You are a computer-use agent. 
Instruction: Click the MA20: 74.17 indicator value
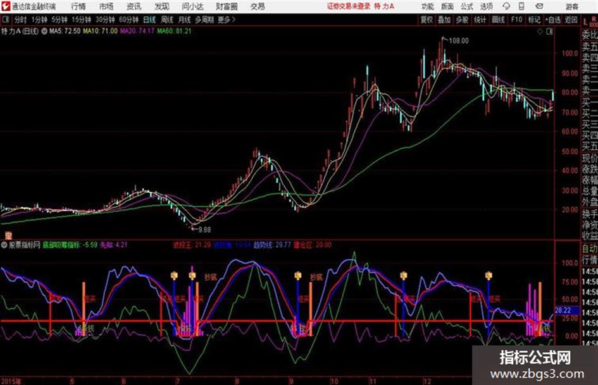point(137,31)
